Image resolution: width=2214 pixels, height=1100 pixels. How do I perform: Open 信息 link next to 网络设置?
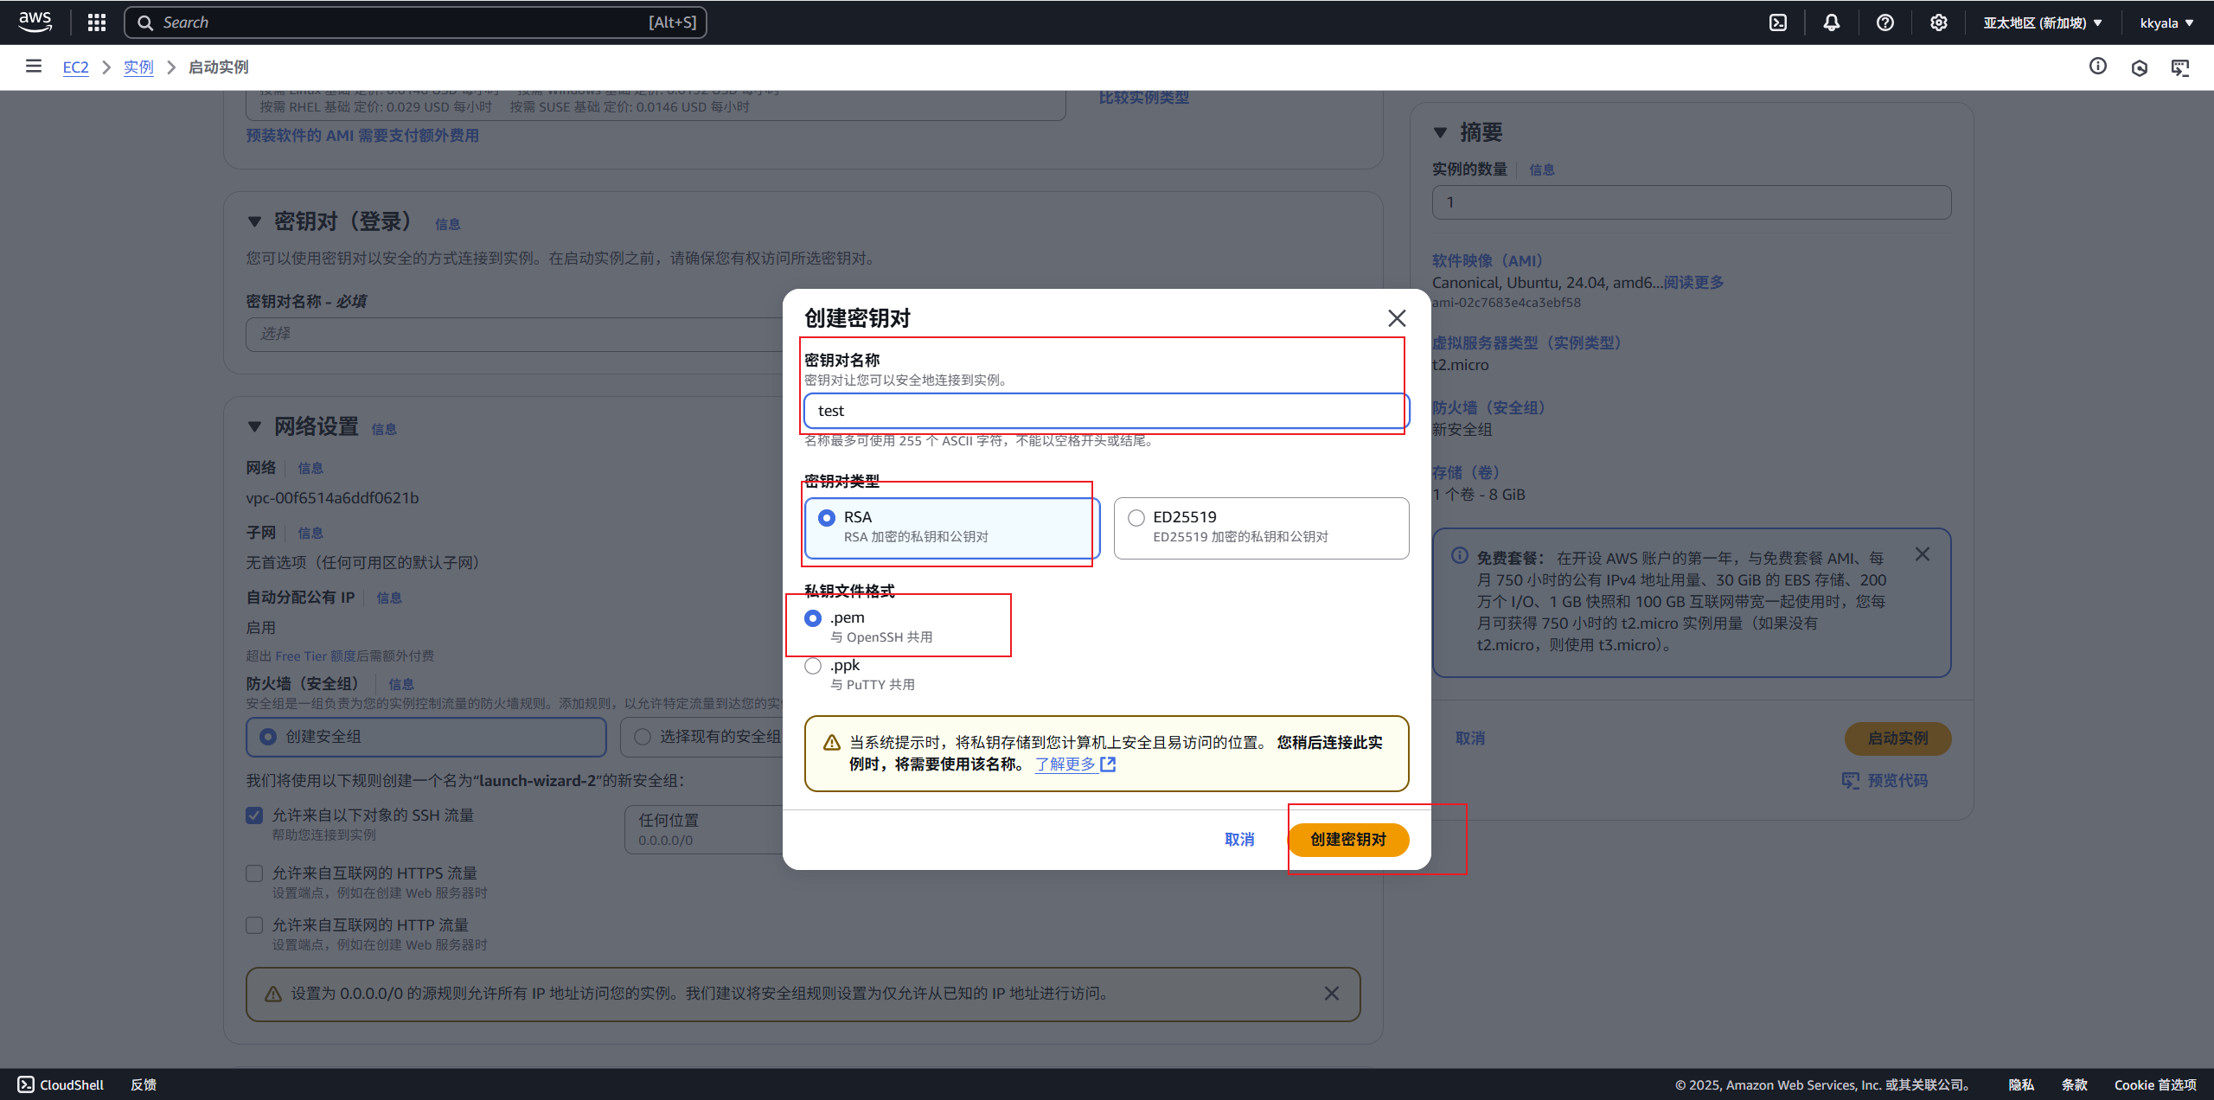[x=384, y=429]
